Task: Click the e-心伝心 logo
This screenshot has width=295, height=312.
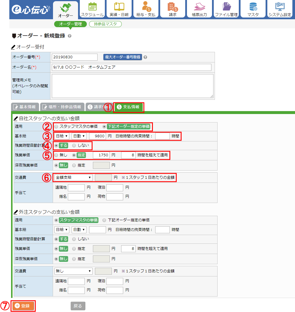Action: 30,10
